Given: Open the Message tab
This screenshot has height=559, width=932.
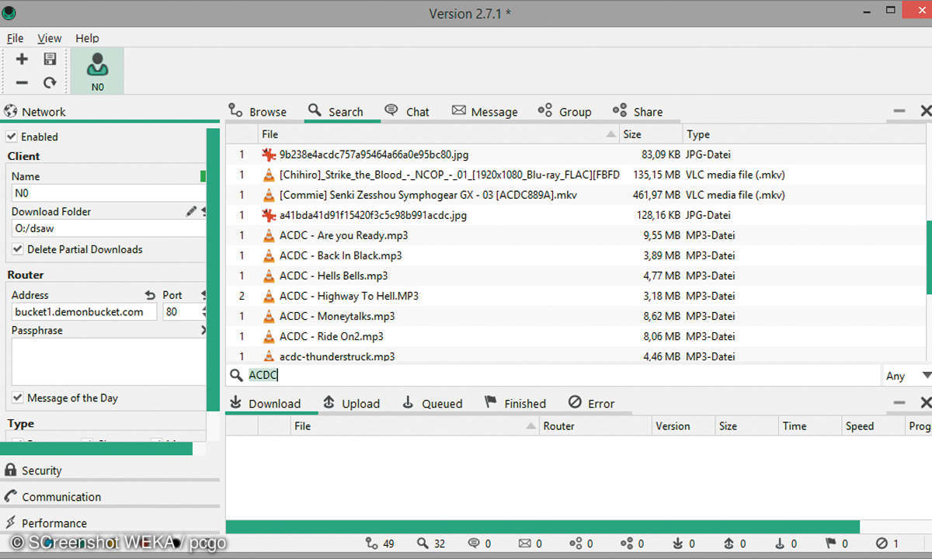Looking at the screenshot, I should click(485, 112).
